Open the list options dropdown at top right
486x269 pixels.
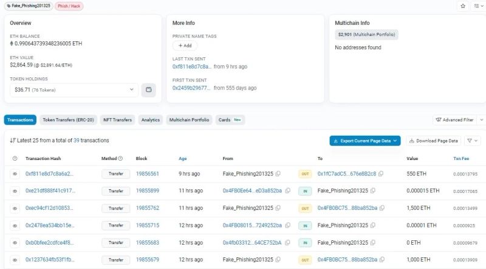(x=477, y=5)
